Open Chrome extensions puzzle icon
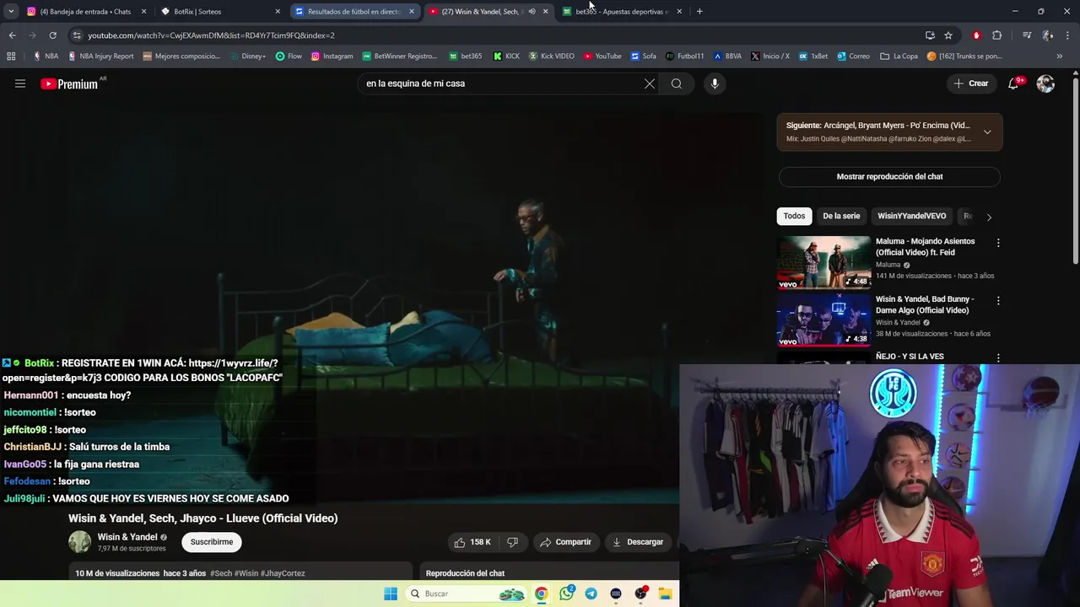The height and width of the screenshot is (607, 1080). [x=996, y=35]
